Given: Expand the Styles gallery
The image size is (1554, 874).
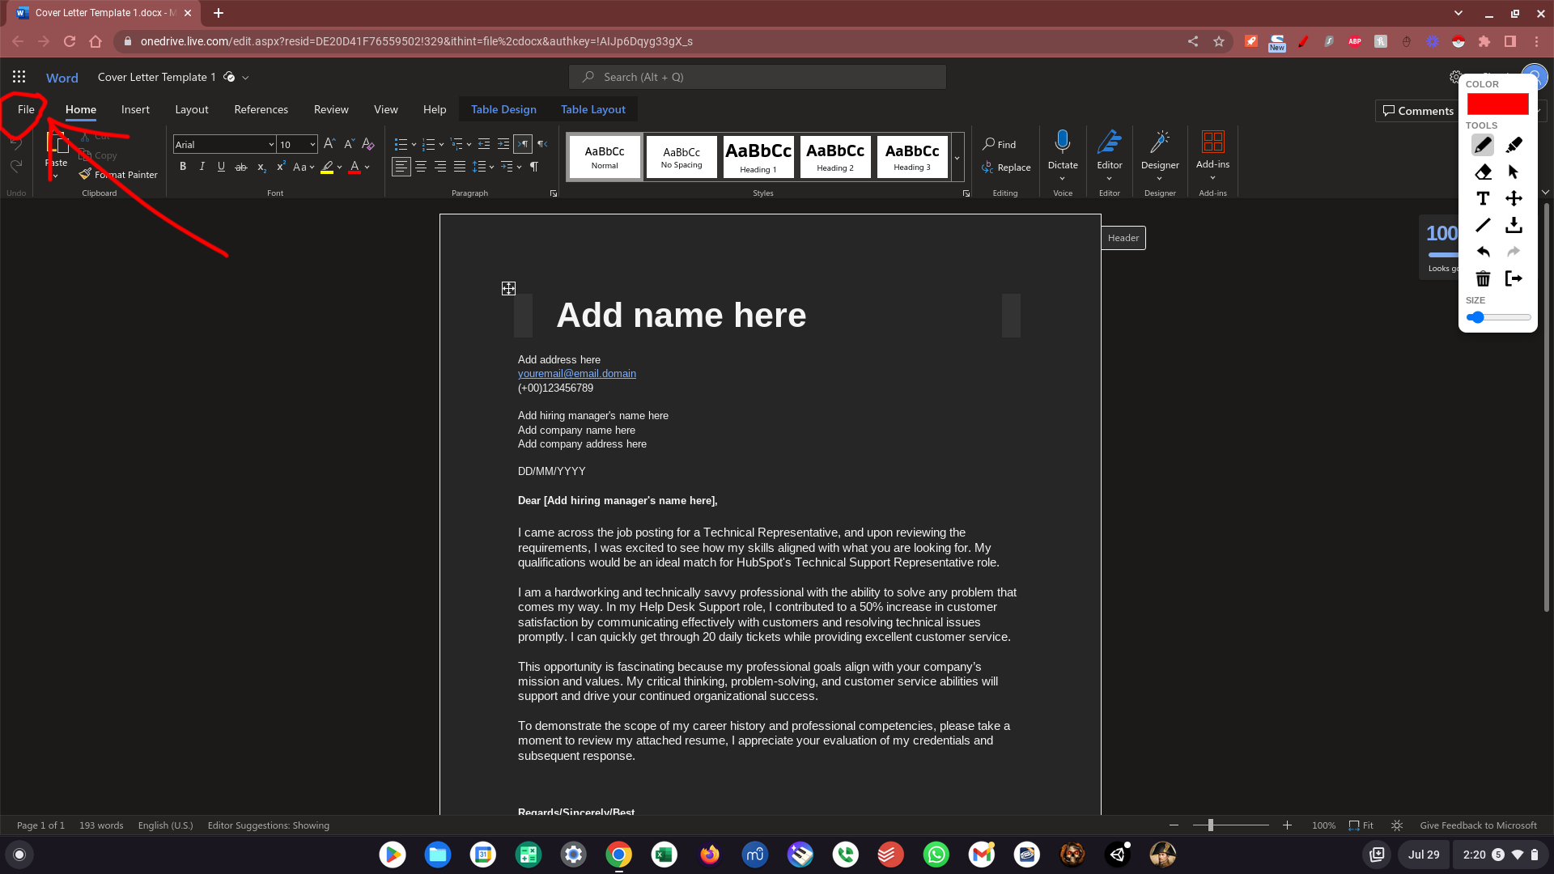Looking at the screenshot, I should click(957, 158).
